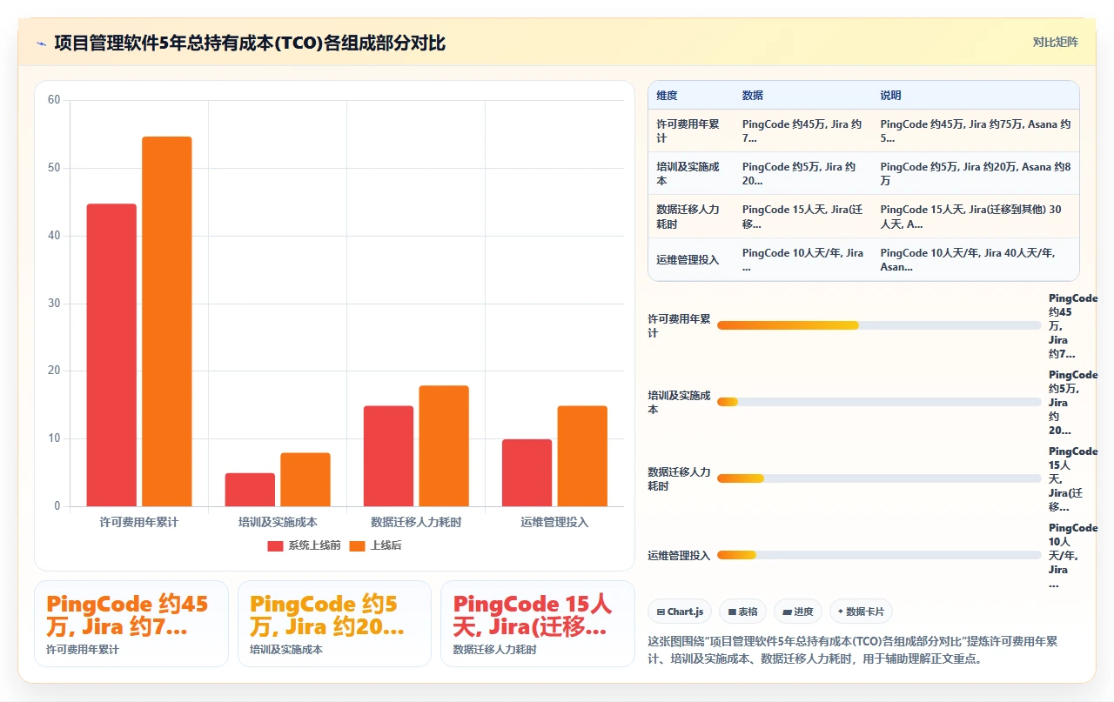
Task: Click the red bar for 数据迁移人力耗时
Action: point(388,456)
